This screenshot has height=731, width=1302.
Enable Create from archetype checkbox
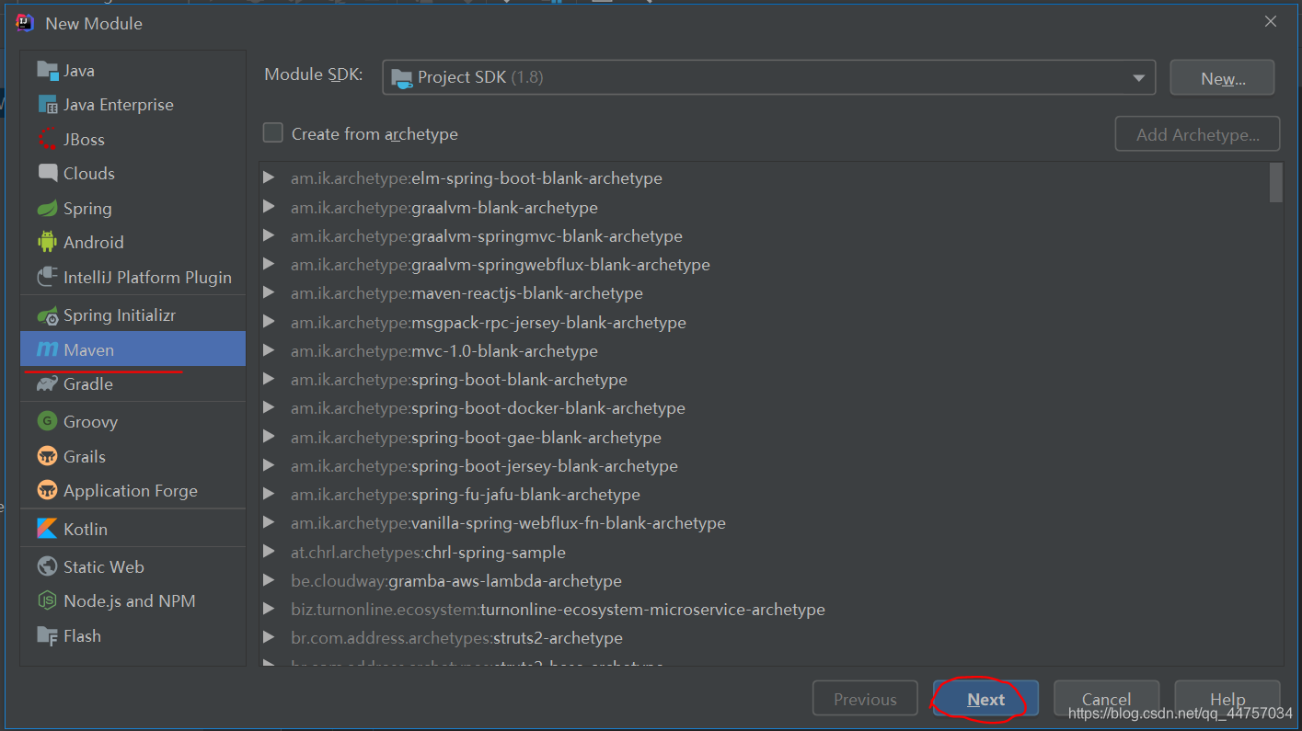click(x=273, y=133)
